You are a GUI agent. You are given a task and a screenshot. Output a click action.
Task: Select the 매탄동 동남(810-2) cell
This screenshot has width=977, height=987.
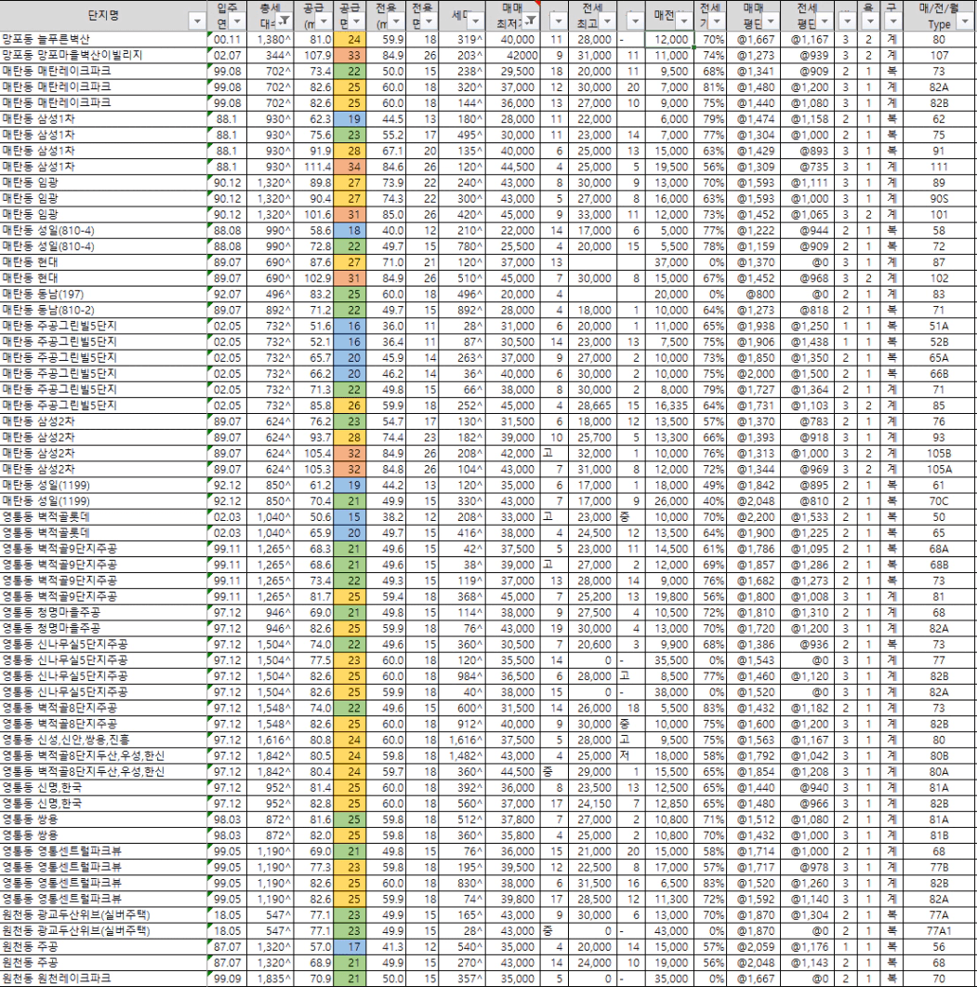pos(103,310)
